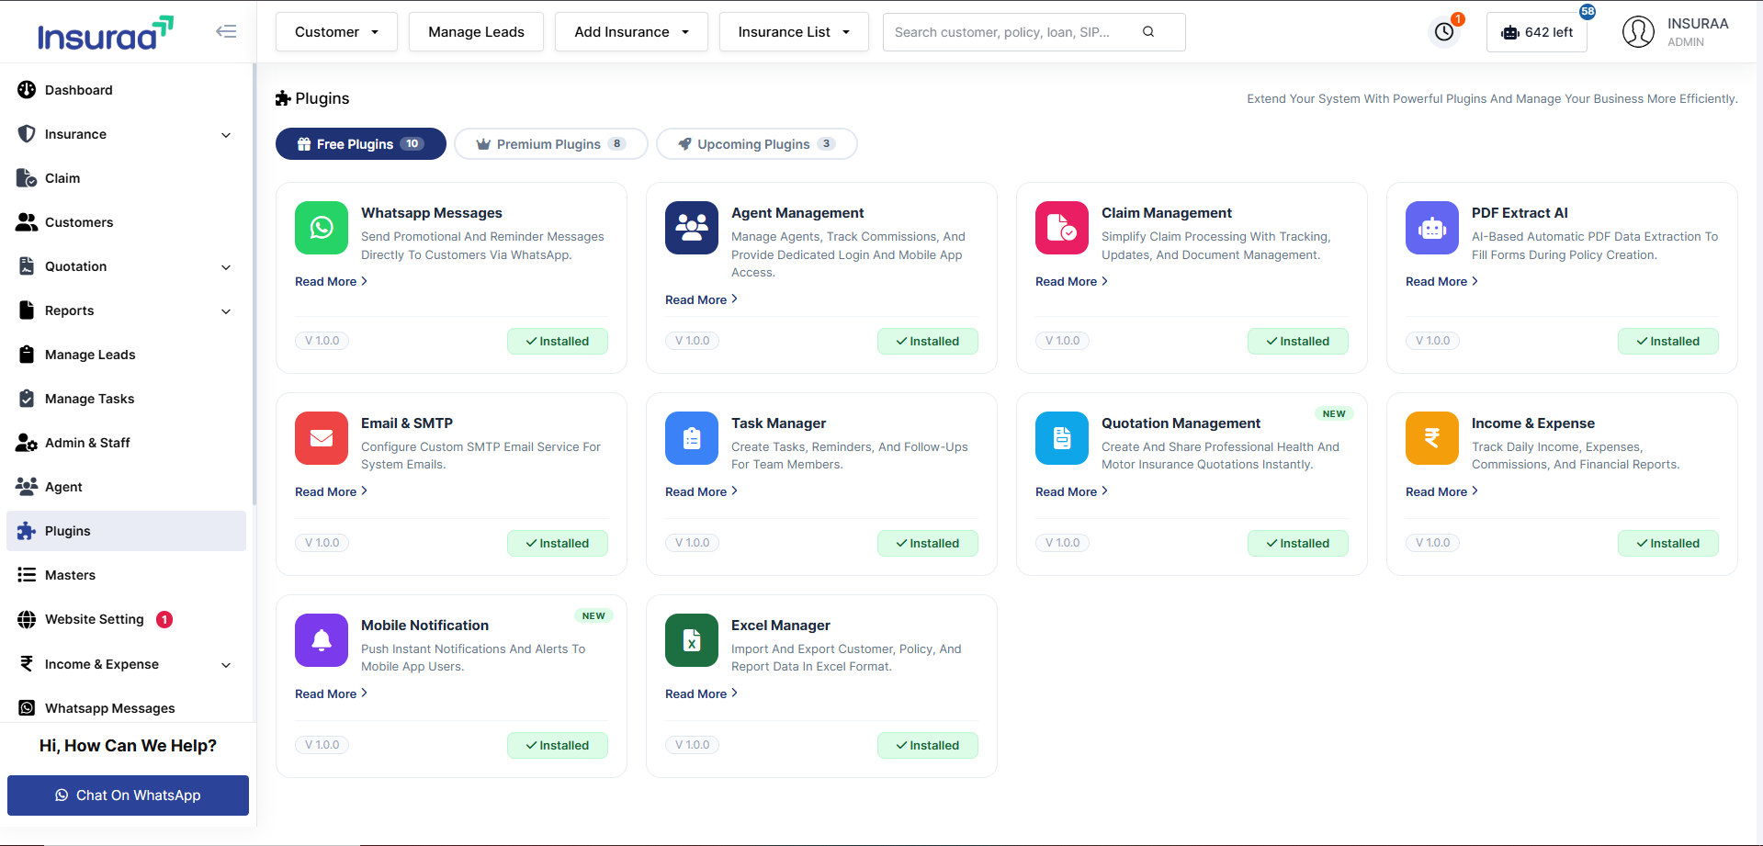The image size is (1763, 846).
Task: Open the admin profile avatar icon
Action: (x=1638, y=32)
